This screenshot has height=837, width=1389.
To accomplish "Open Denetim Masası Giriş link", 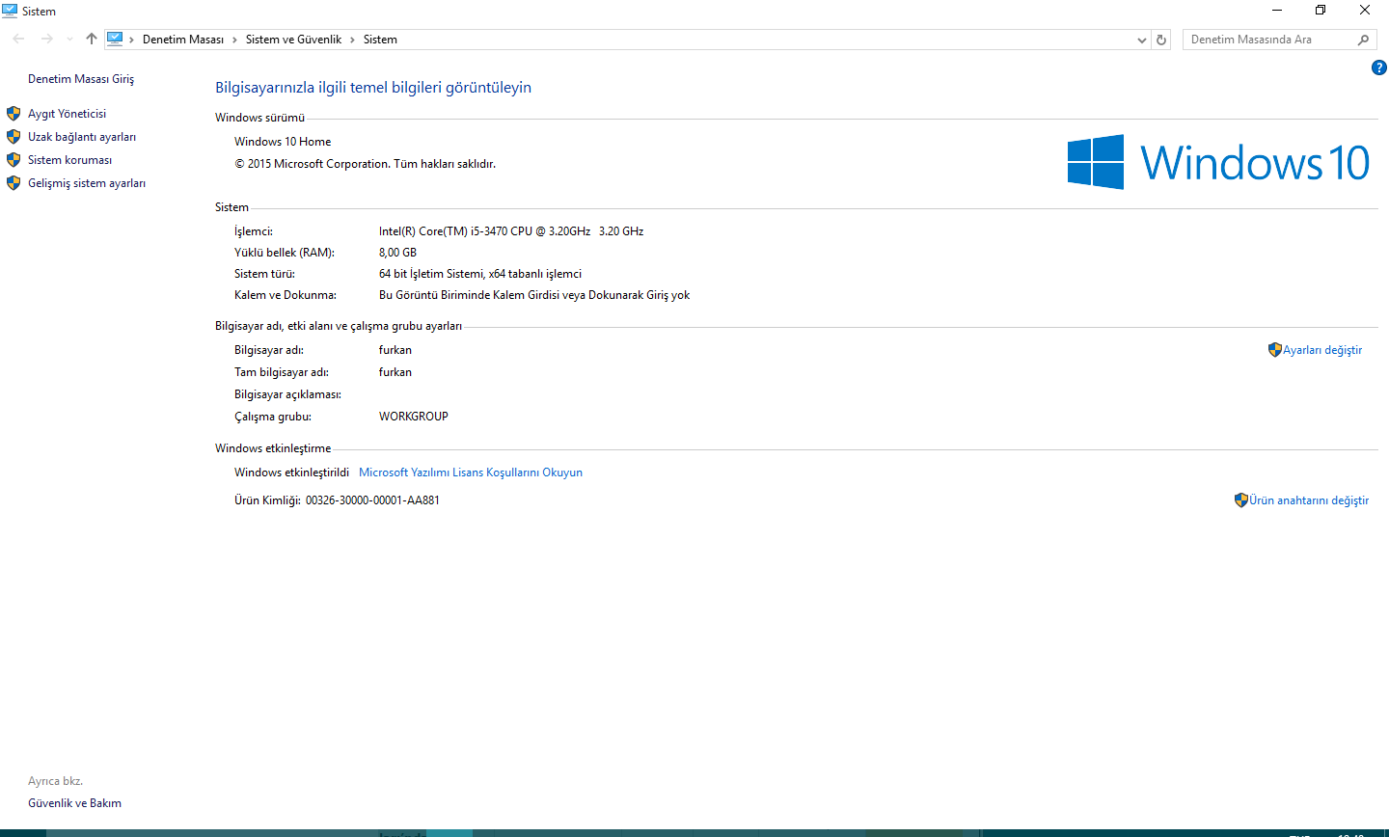I will [81, 79].
